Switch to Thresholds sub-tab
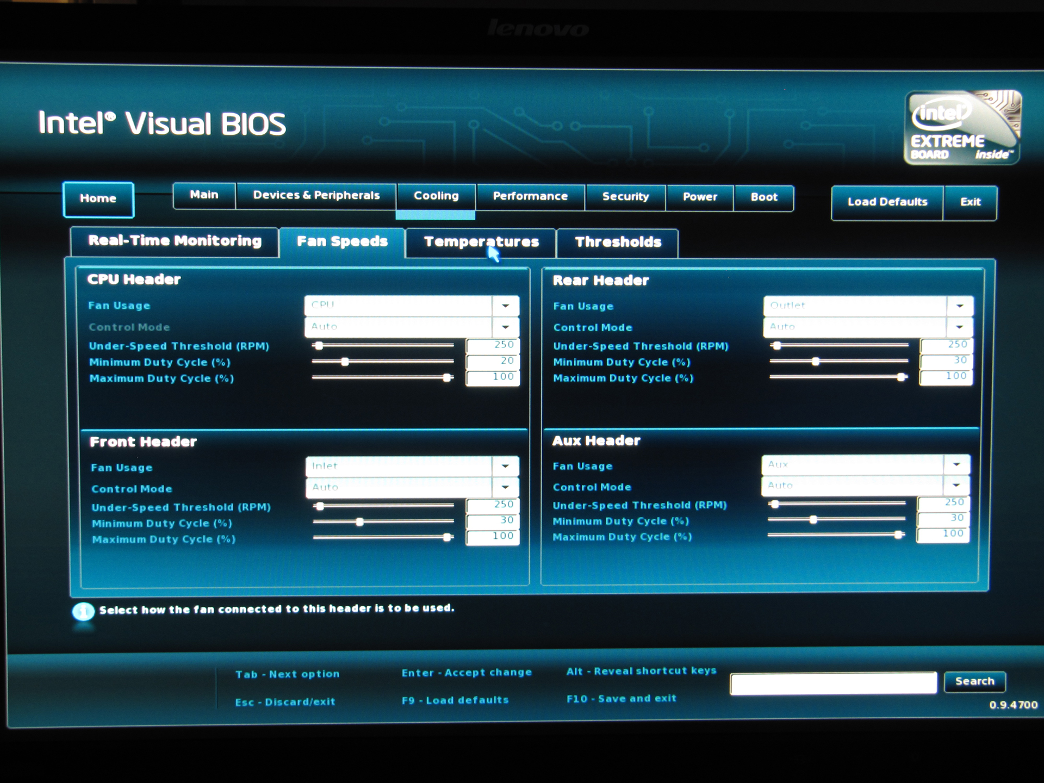This screenshot has width=1044, height=783. point(618,243)
